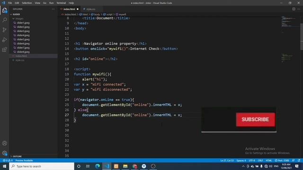Click the taskbar search box
This screenshot has width=303, height=170.
[42, 166]
